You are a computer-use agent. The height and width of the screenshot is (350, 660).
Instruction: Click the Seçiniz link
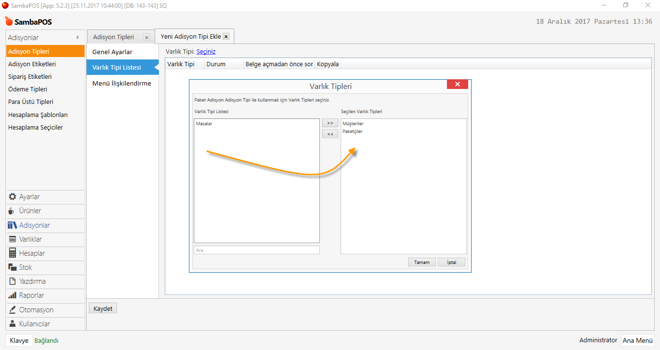(206, 51)
